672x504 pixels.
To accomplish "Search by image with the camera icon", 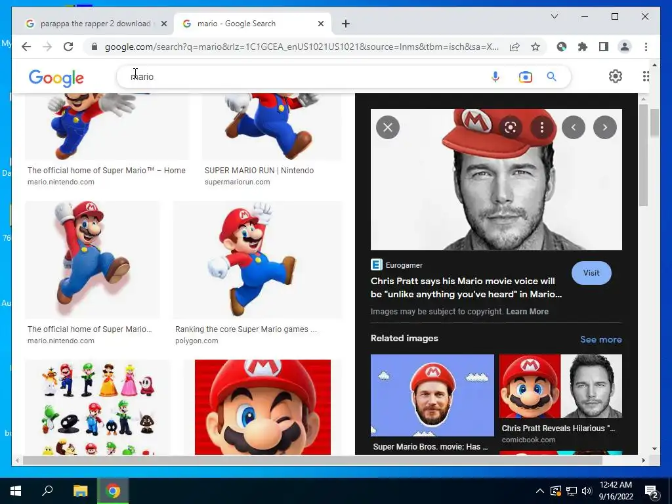I will click(x=525, y=77).
